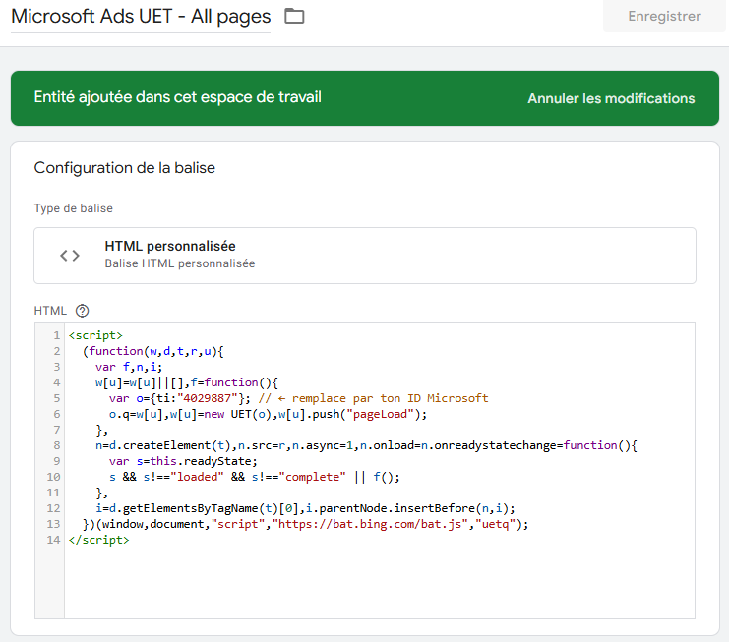This screenshot has width=729, height=642.
Task: Click 'd.getElementsByTagName(t)[0]' on line 12
Action: [204, 508]
